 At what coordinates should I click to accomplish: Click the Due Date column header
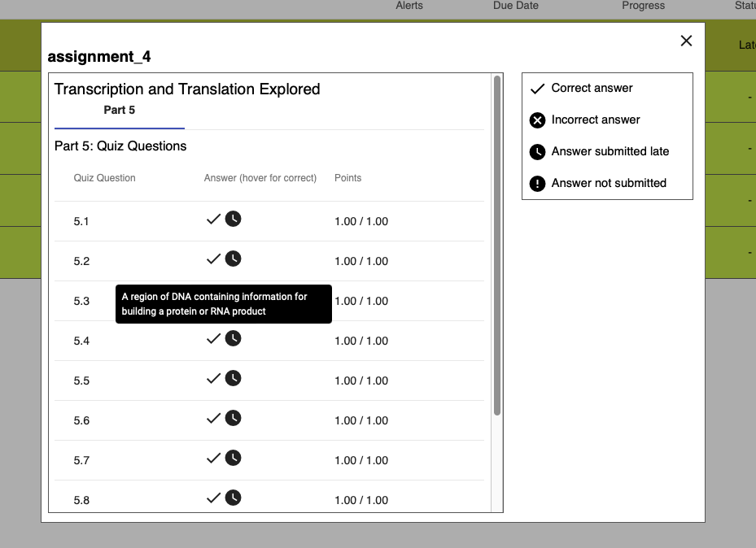515,6
